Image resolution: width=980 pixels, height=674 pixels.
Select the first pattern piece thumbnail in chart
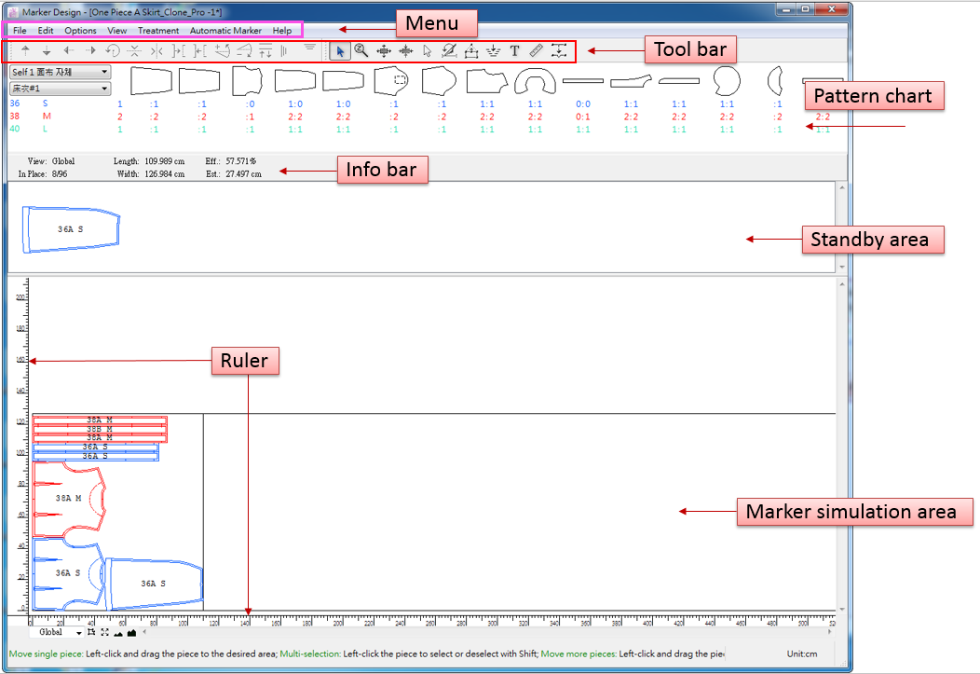[151, 81]
